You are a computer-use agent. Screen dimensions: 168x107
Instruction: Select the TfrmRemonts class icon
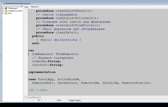(6, 8)
